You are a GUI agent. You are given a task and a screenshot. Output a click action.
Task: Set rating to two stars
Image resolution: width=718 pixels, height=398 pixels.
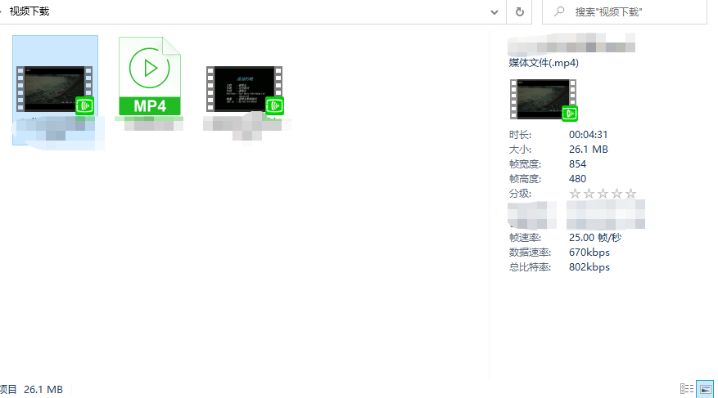coord(589,194)
